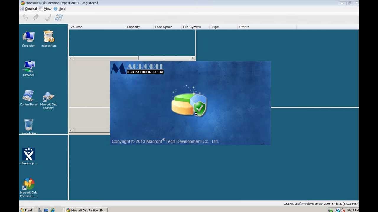Select the mde_setup installer icon
The width and height of the screenshot is (378, 212).
click(x=48, y=39)
